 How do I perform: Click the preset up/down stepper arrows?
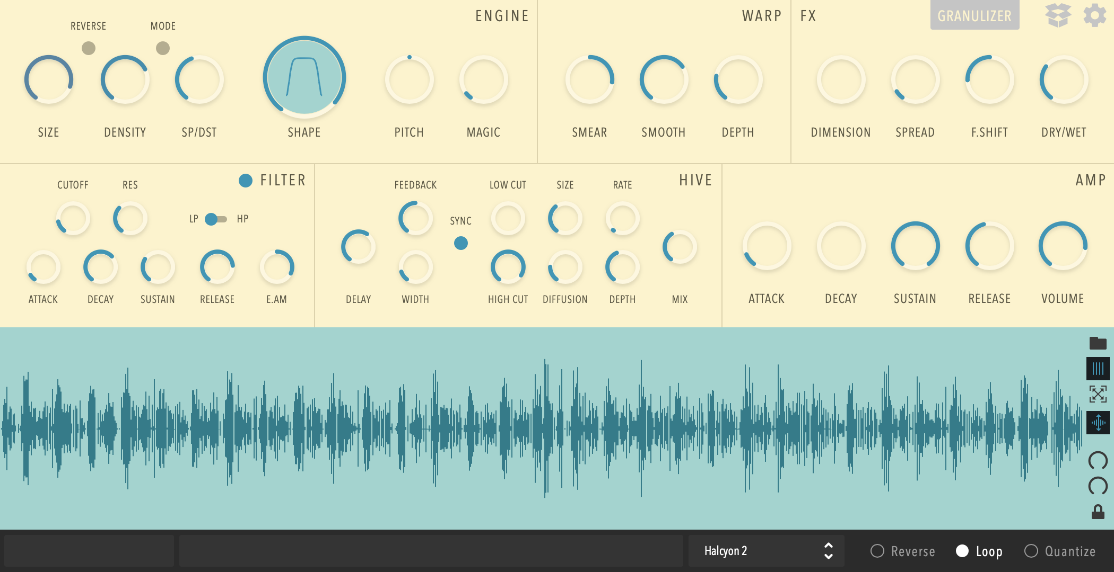click(828, 551)
